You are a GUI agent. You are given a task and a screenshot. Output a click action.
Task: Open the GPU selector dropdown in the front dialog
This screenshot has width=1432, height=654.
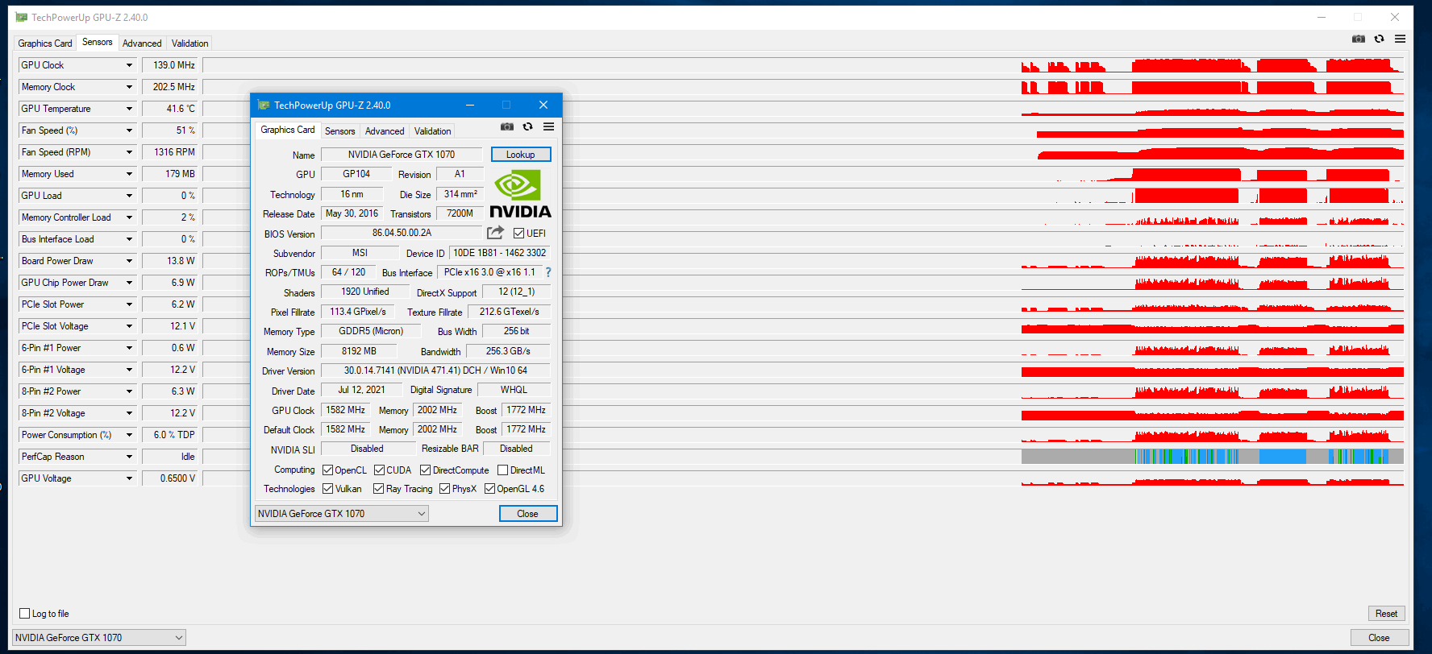click(341, 514)
